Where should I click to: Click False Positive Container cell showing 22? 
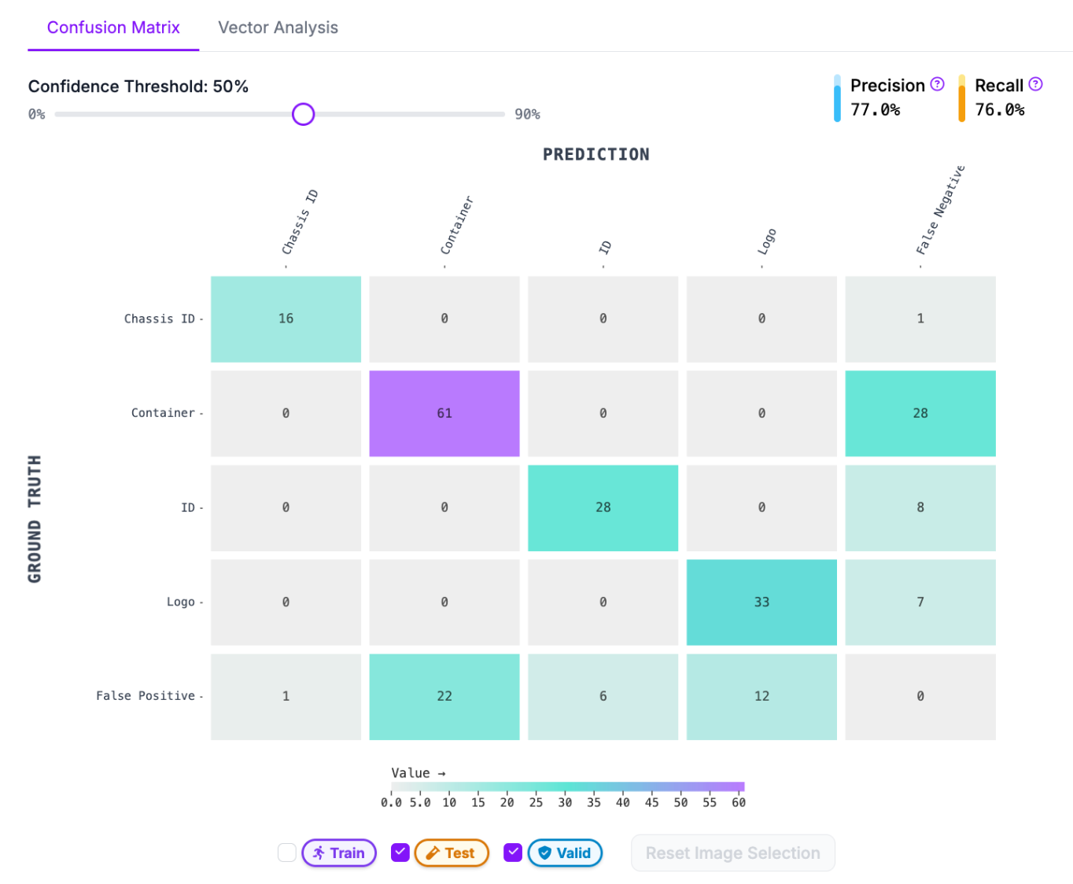[444, 697]
